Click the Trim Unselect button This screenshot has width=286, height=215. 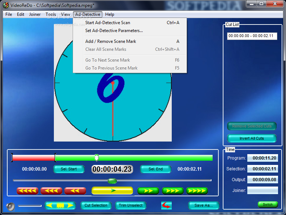click(131, 205)
